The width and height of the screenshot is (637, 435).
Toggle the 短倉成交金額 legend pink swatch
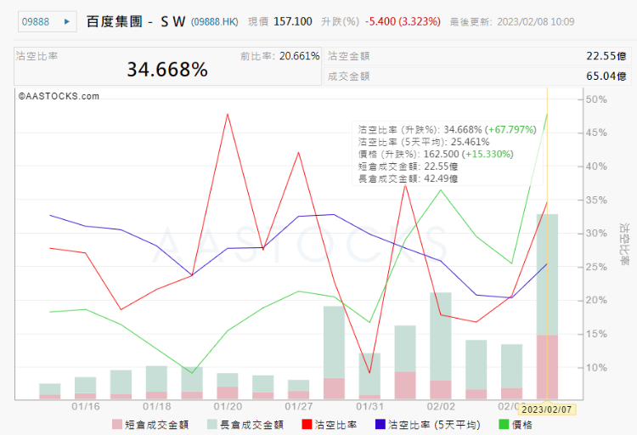click(x=117, y=425)
